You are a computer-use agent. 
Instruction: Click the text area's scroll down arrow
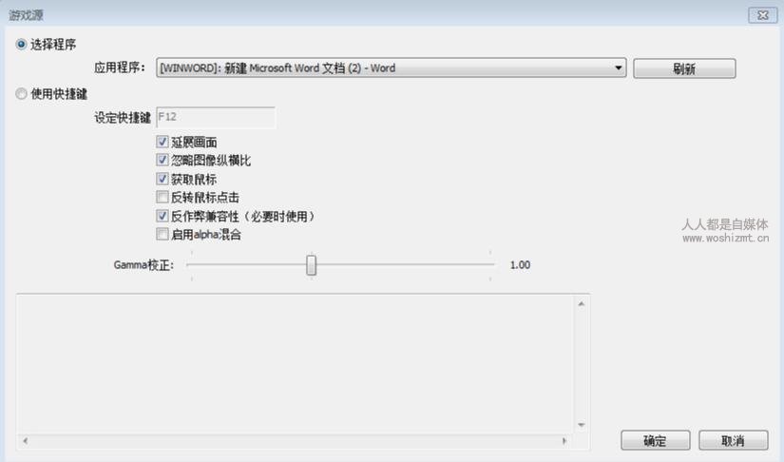click(x=581, y=425)
